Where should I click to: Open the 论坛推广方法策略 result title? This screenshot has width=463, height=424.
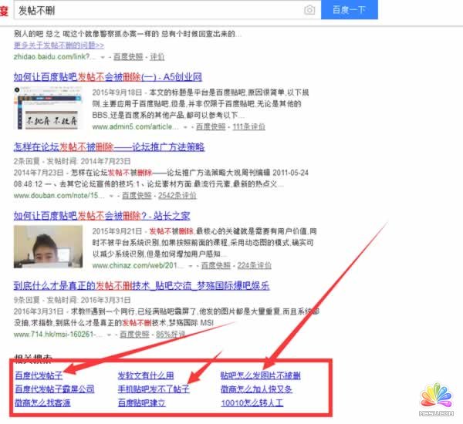pyautogui.click(x=109, y=146)
